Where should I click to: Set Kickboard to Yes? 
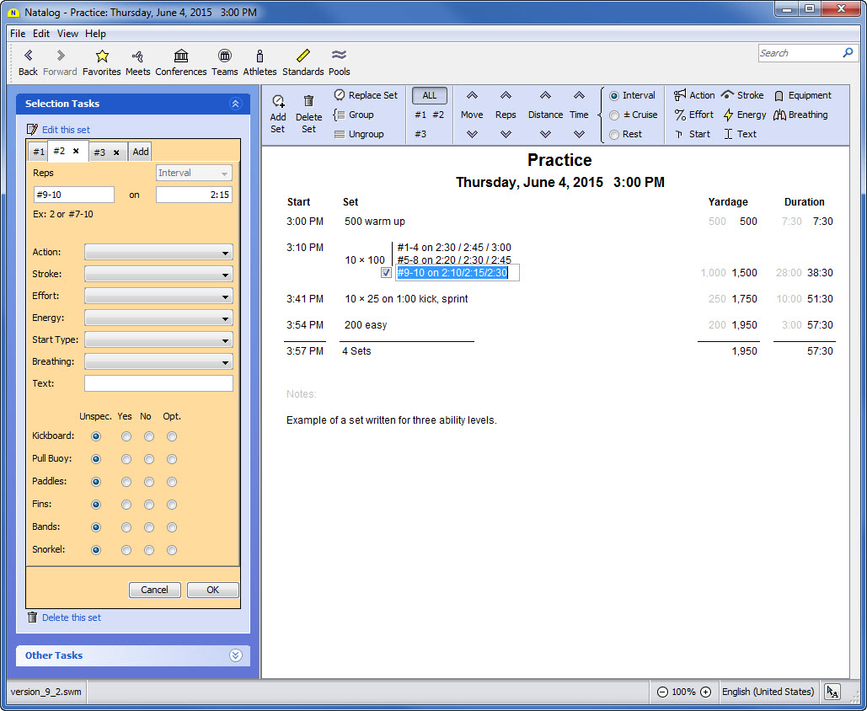(x=126, y=436)
